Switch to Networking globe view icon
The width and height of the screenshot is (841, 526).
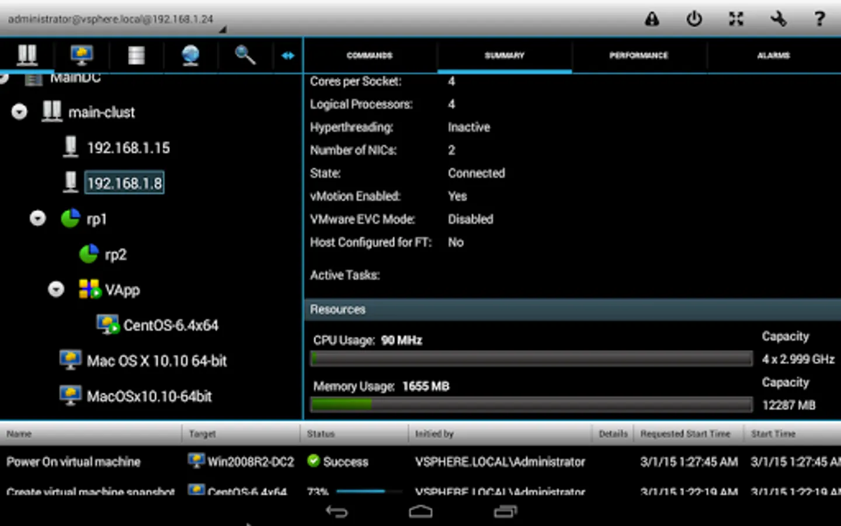(x=190, y=55)
